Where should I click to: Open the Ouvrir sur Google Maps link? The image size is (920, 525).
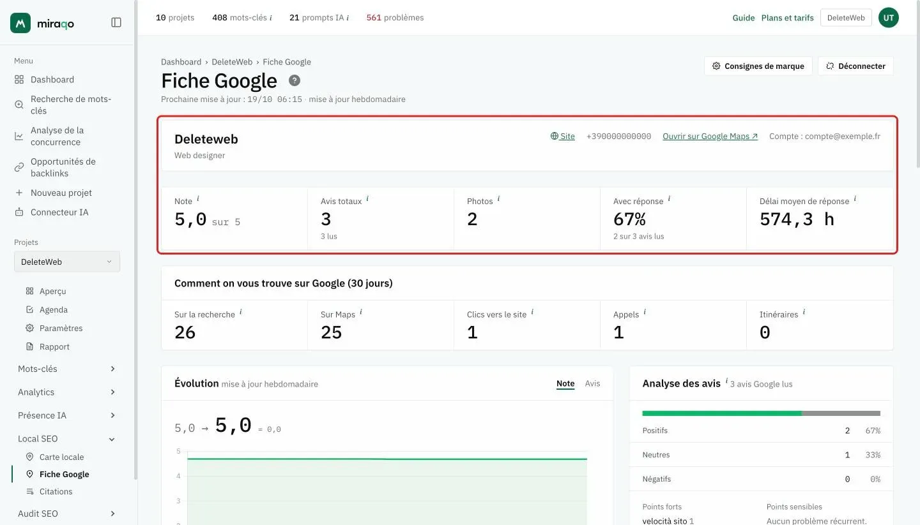tap(710, 136)
